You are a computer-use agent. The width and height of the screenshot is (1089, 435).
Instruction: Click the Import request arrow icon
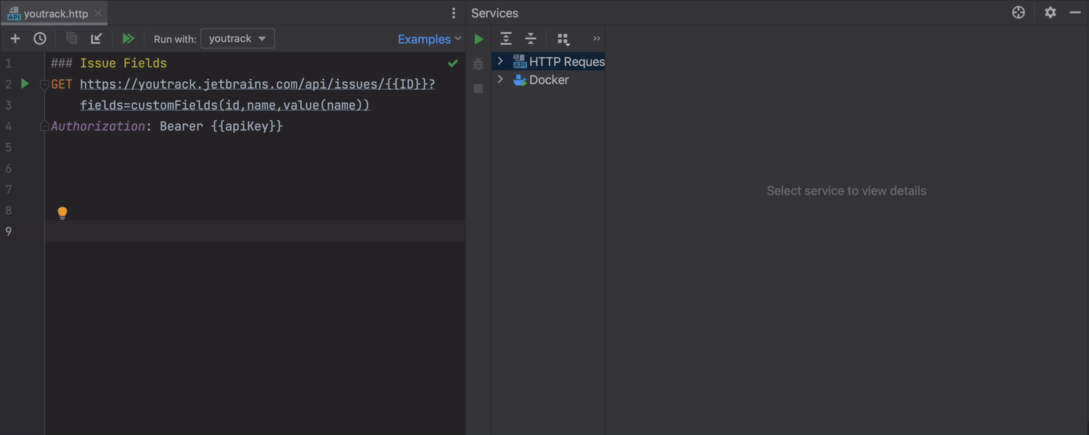point(96,38)
